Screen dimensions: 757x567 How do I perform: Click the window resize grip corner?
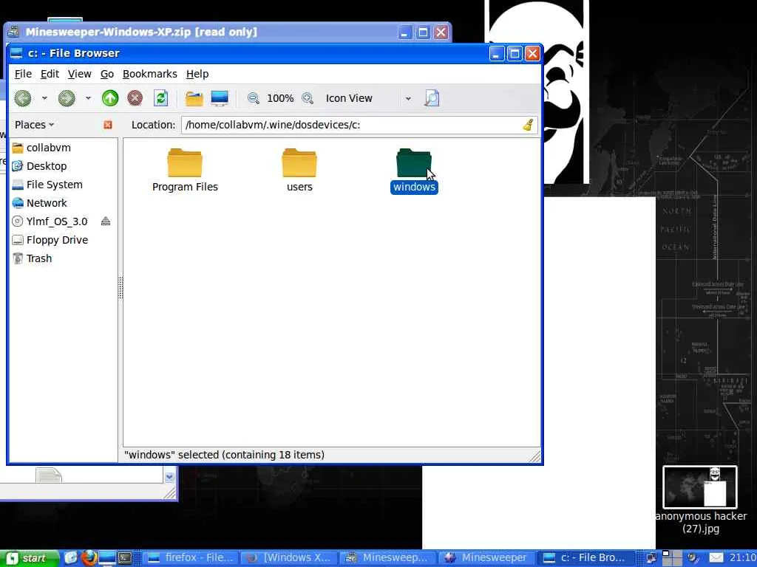tap(535, 456)
